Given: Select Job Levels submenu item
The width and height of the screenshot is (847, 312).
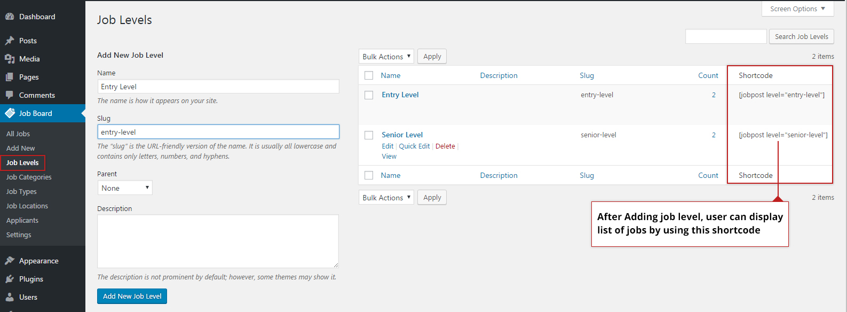Looking at the screenshot, I should click(22, 162).
